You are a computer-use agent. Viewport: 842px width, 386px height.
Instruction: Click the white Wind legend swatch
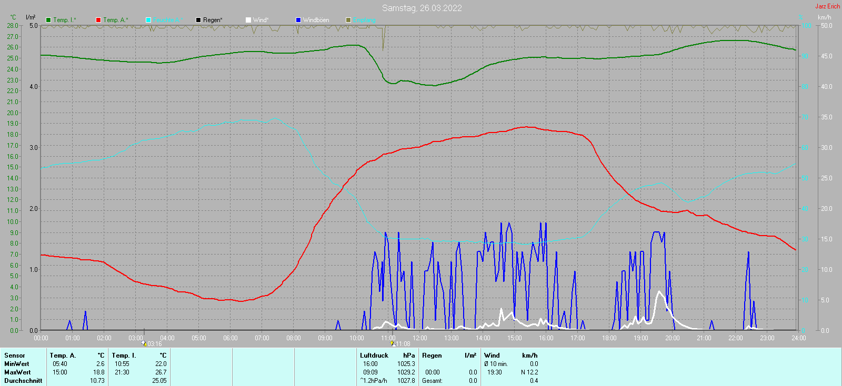tap(248, 20)
